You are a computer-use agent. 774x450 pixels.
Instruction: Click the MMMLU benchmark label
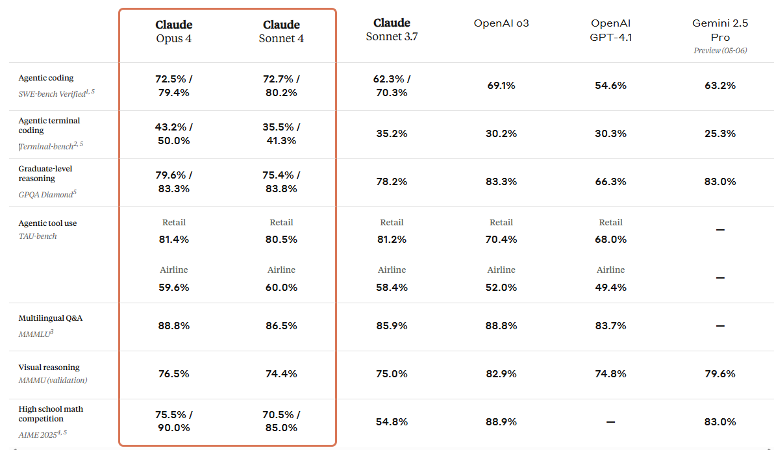tap(35, 333)
